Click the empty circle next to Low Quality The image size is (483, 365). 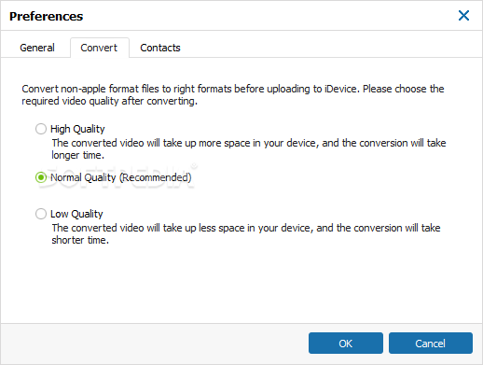click(41, 214)
